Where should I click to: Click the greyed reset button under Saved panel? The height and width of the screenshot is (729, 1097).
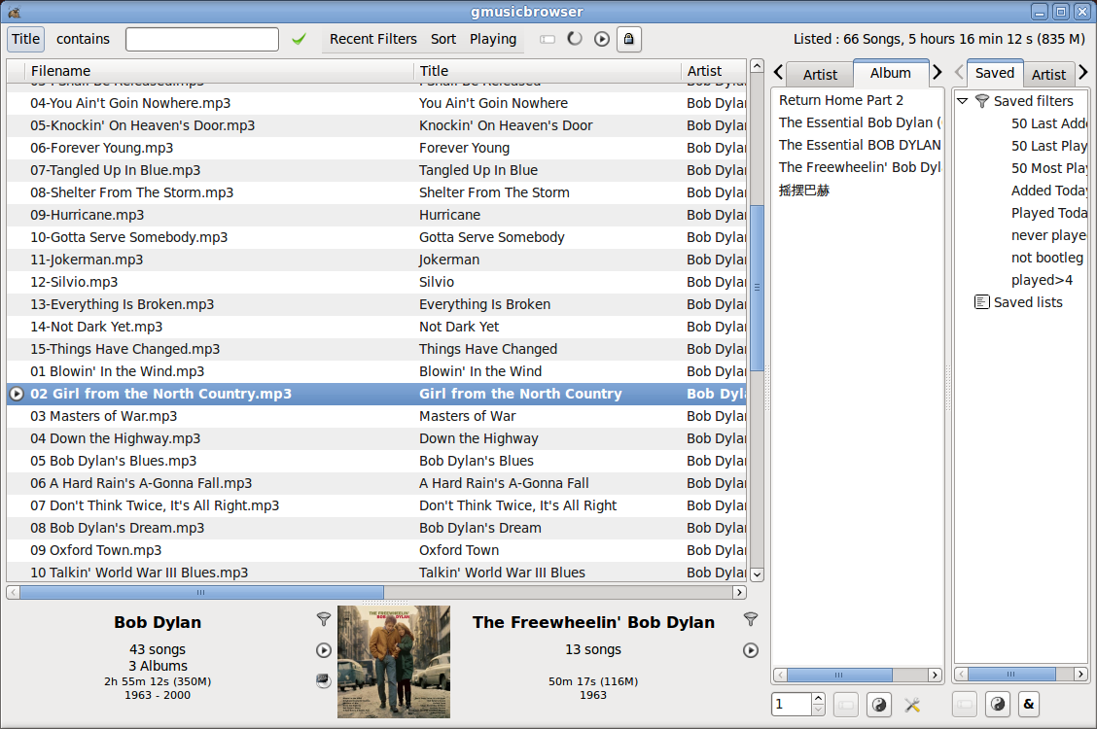click(965, 705)
